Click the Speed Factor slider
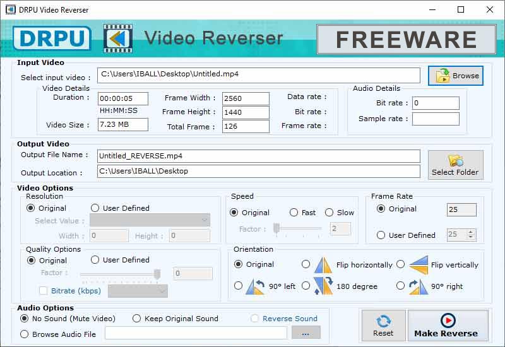 pos(297,229)
